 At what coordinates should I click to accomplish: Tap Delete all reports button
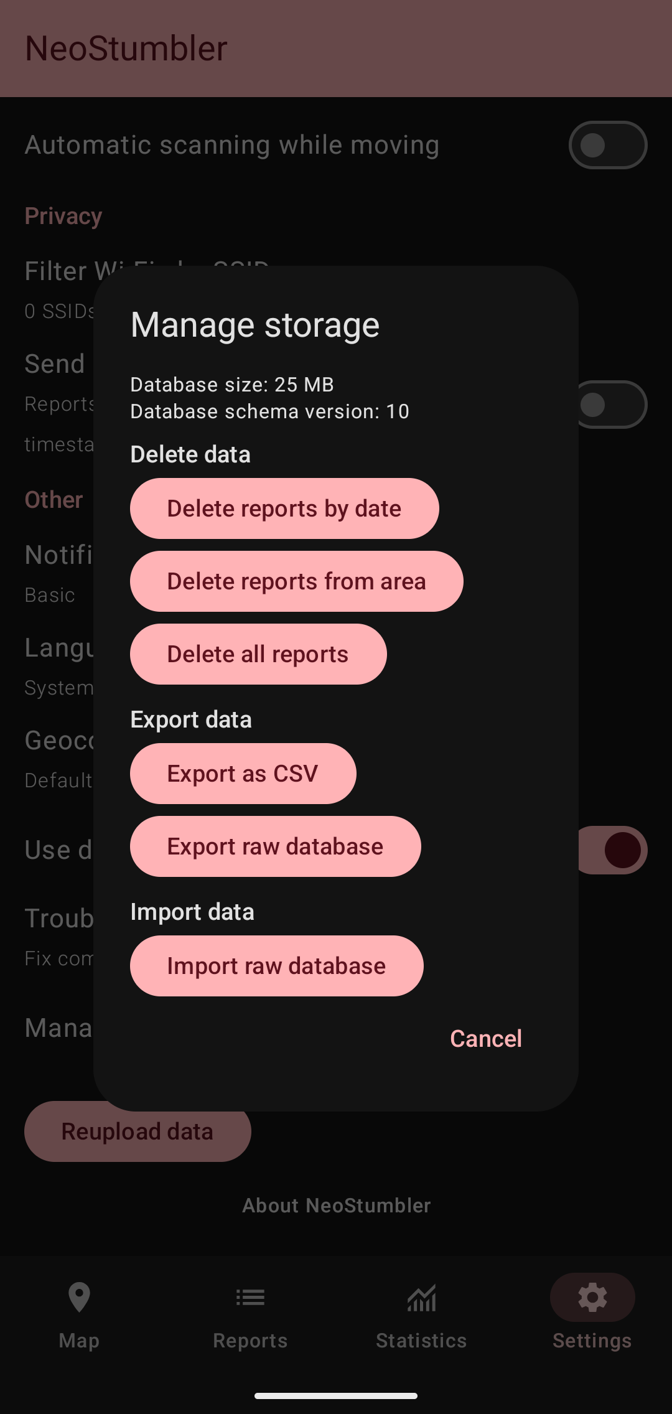pos(258,654)
